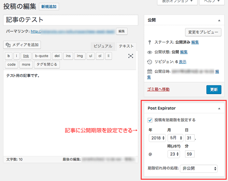228x181 pixels.
Task: Click the minute field showing 59
Action: coord(190,154)
